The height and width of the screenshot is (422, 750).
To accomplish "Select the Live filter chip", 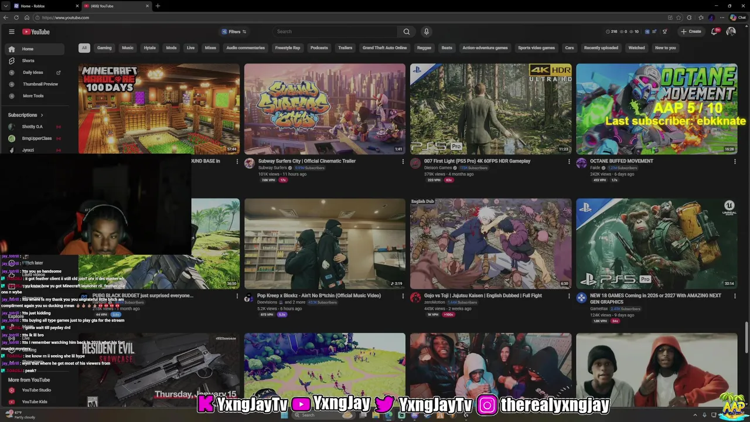I will click(190, 48).
